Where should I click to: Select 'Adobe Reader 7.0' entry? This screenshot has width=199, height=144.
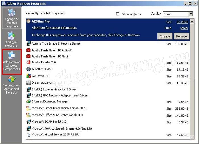pos(44,62)
